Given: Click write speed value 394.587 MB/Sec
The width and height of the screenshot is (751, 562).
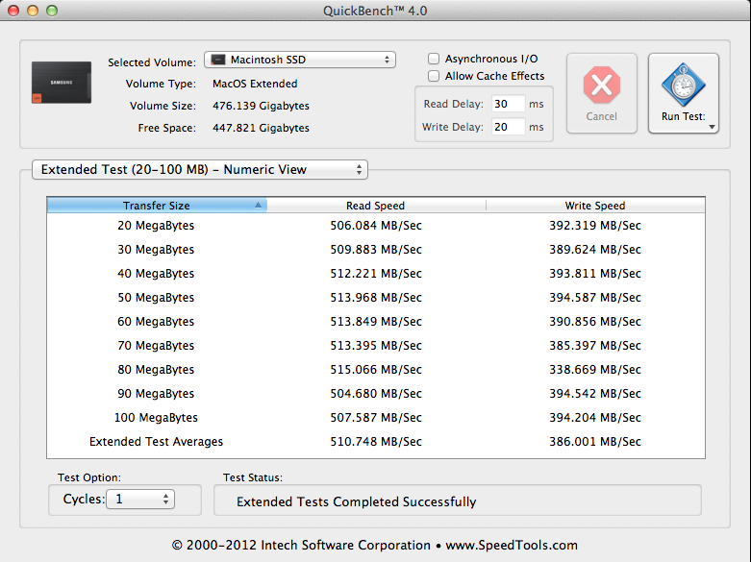Looking at the screenshot, I should (595, 297).
